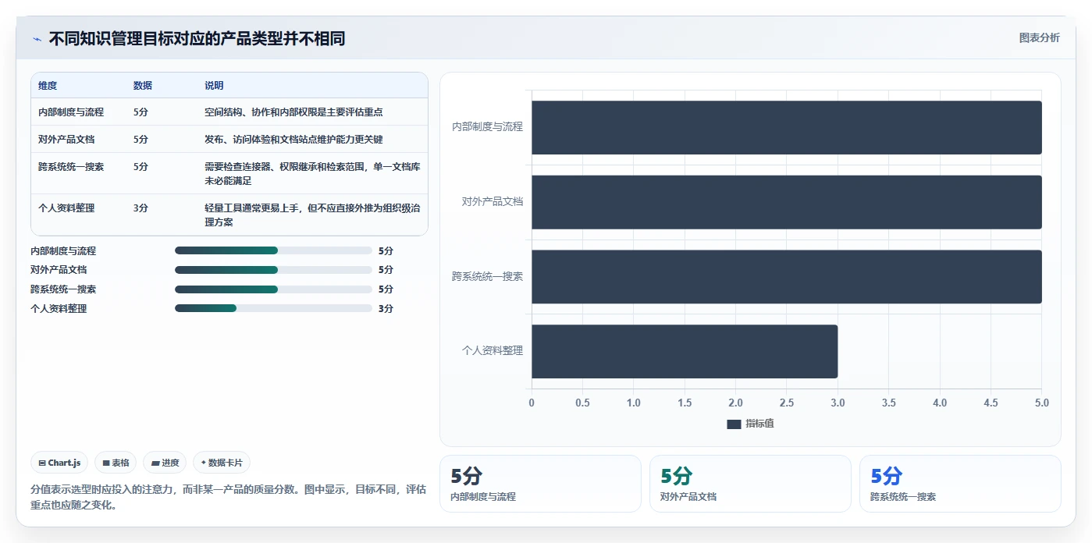Viewport: 1092px width, 543px height.
Task: Open the 内部制度与流程 5分 data card
Action: 540,484
